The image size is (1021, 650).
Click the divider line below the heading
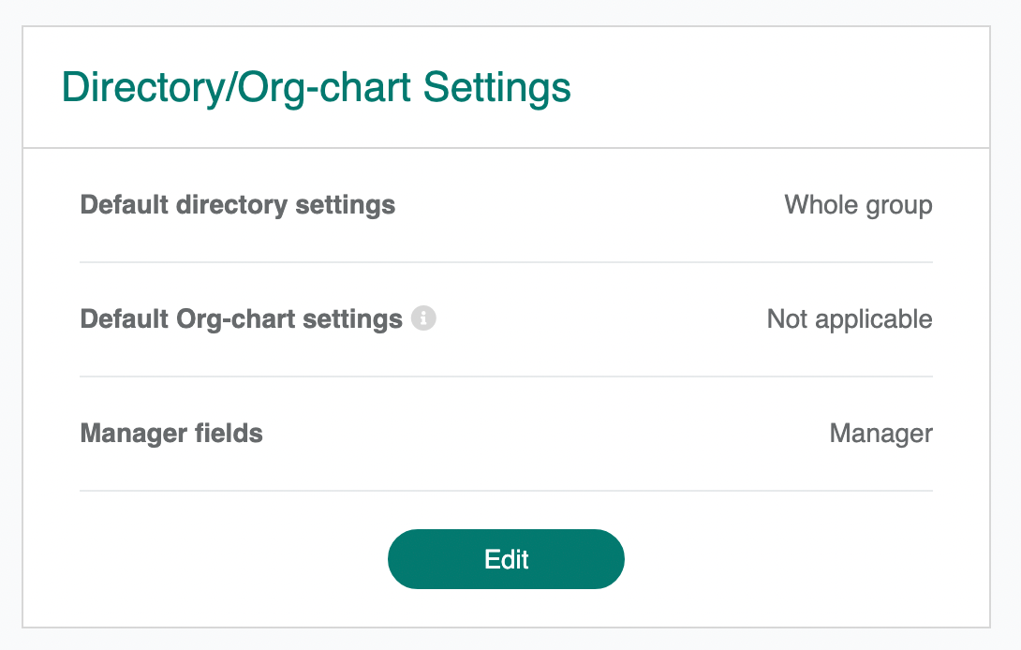(x=506, y=148)
